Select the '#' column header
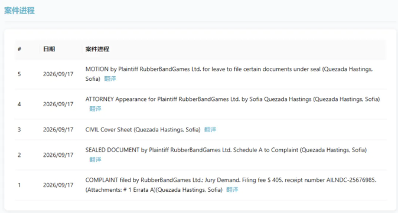 click(19, 49)
